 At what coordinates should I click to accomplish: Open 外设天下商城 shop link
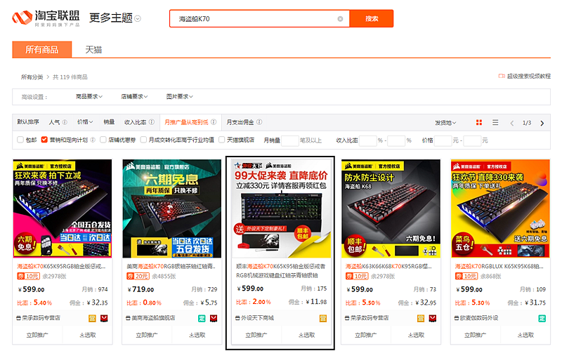(257, 318)
